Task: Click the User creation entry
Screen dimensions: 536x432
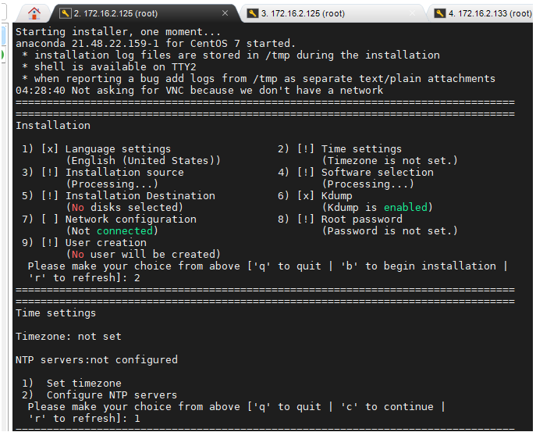Action: [106, 243]
